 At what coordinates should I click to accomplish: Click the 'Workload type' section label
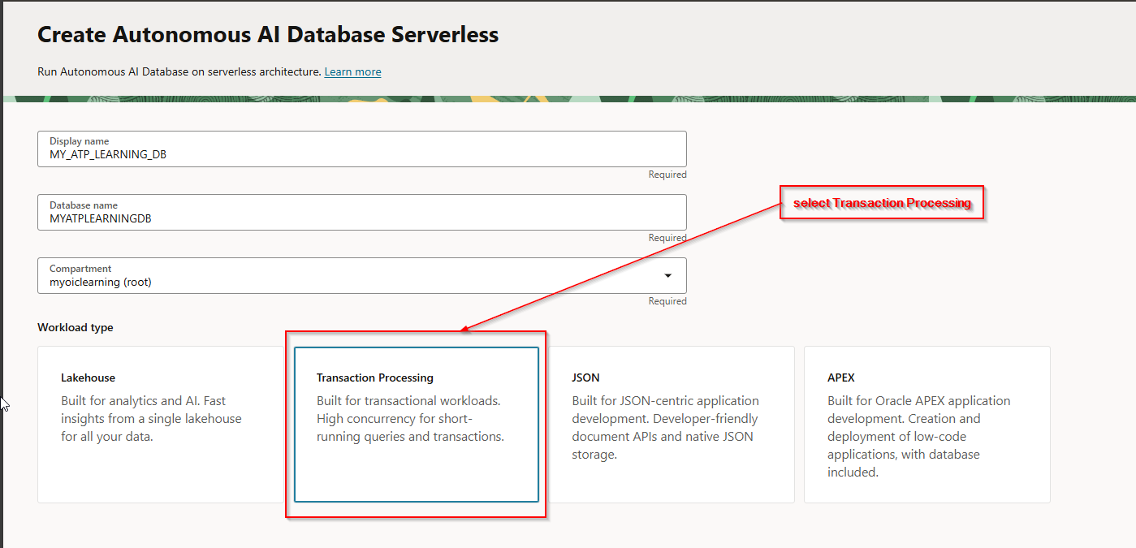pos(76,328)
